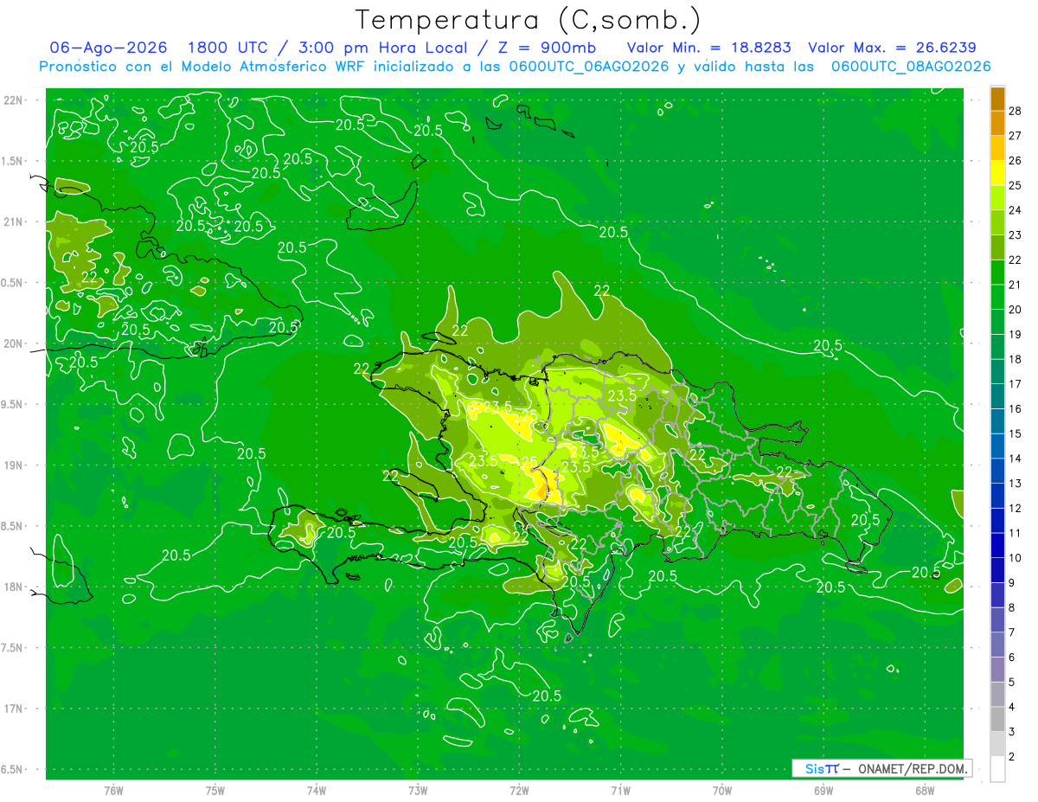The image size is (1038, 802).
Task: Click the dark orange colorbar swatch above 28
Action: click(x=997, y=99)
